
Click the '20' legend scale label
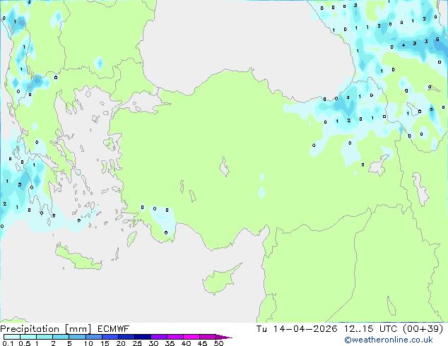(121, 343)
